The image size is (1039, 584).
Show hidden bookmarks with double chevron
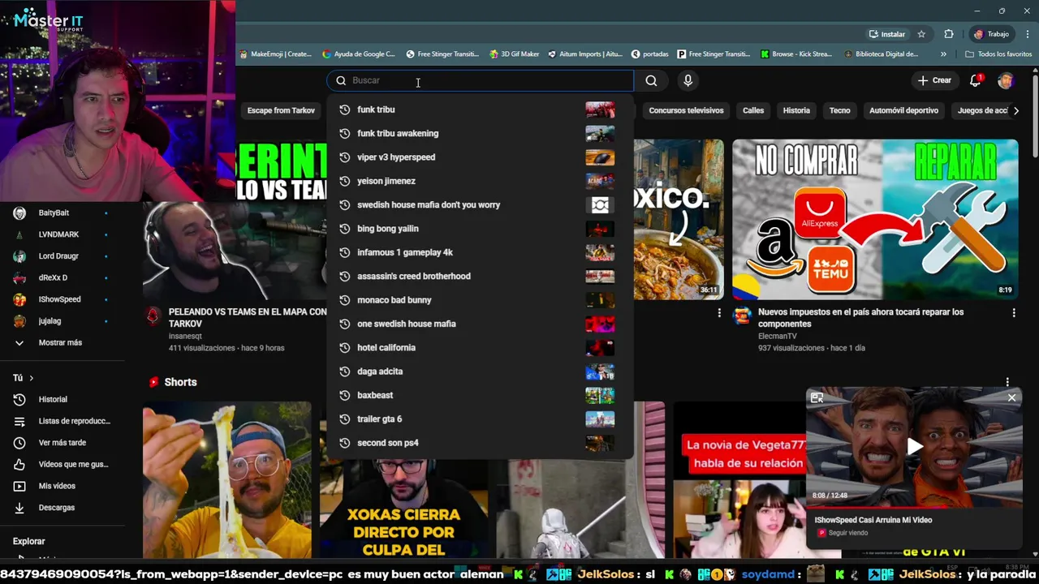pyautogui.click(x=943, y=54)
